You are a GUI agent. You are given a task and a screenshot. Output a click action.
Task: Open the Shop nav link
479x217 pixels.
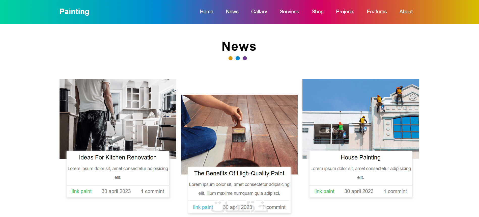pos(318,12)
